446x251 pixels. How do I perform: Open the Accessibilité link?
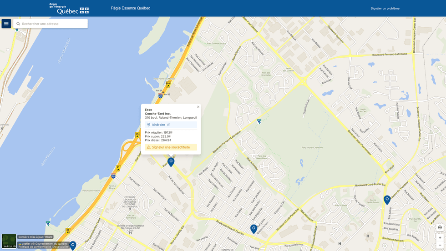tap(61, 247)
